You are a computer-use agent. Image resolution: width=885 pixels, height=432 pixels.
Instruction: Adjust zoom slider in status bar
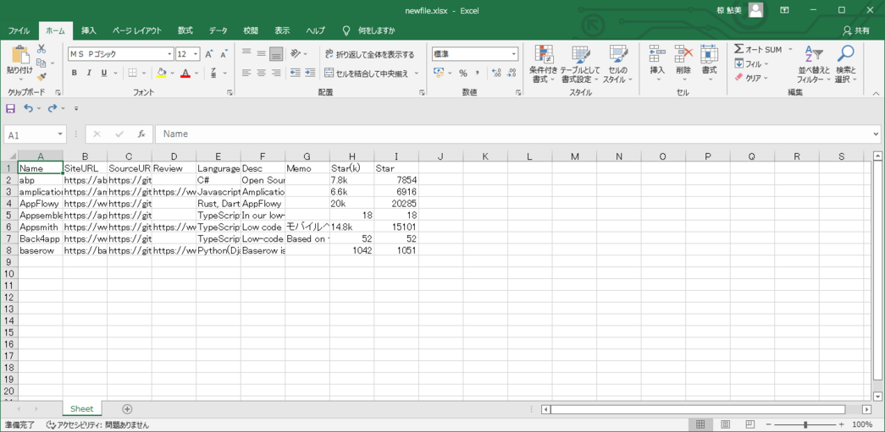pyautogui.click(x=805, y=424)
